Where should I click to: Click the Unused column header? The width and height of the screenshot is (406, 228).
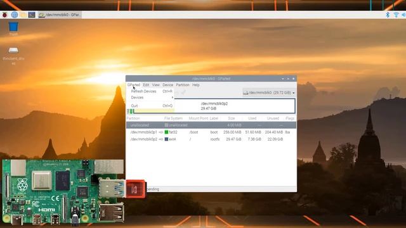click(x=273, y=118)
